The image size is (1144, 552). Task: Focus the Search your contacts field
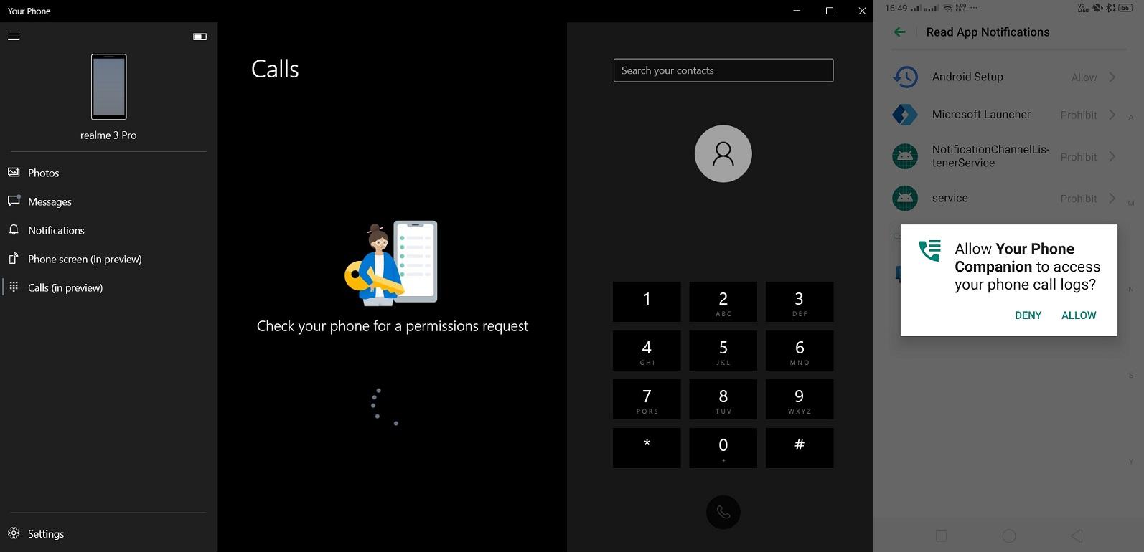tap(723, 70)
